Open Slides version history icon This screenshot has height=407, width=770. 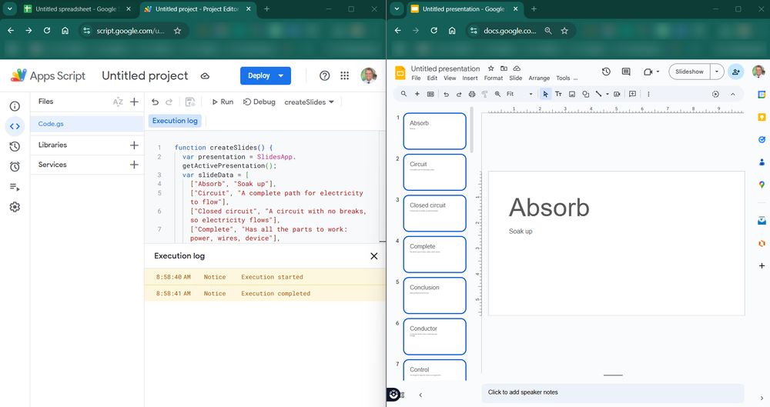tap(606, 72)
